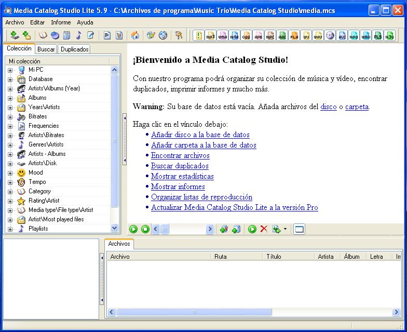Viewport: 407px width, 332px height.
Task: Click the globe web toolbar icon
Action: click(163, 35)
